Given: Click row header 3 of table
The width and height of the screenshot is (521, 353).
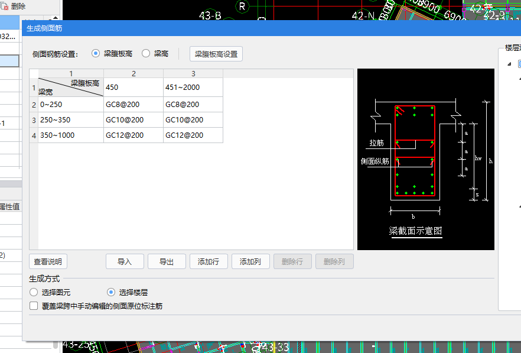Looking at the screenshot, I should [34, 120].
